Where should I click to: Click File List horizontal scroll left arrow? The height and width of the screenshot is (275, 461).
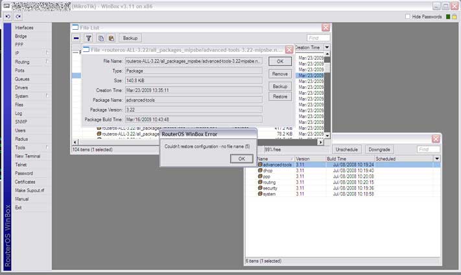[x=75, y=142]
